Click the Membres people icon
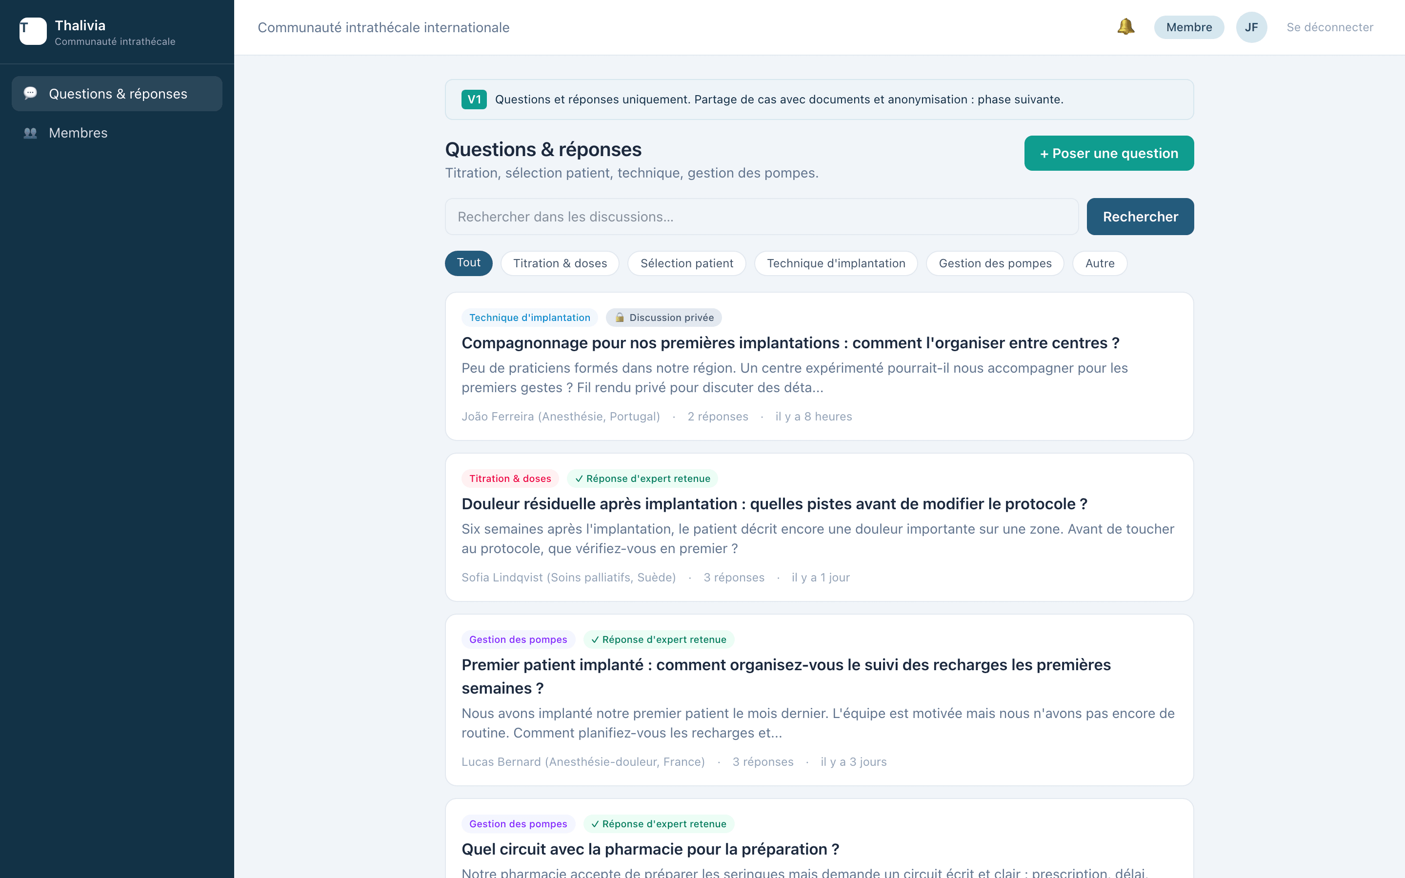 tap(30, 133)
